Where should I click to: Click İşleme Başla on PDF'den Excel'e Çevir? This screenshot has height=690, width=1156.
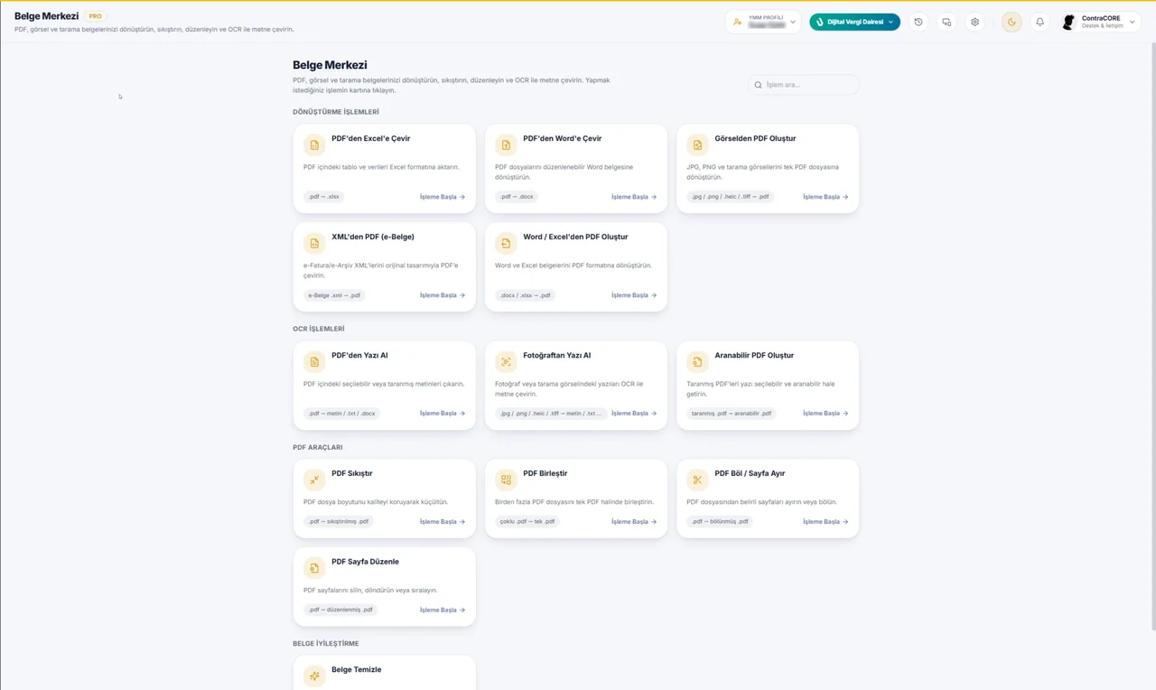(443, 197)
